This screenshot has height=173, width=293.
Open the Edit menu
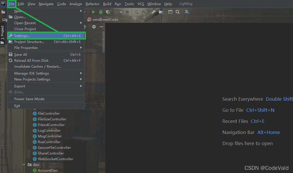21,4
